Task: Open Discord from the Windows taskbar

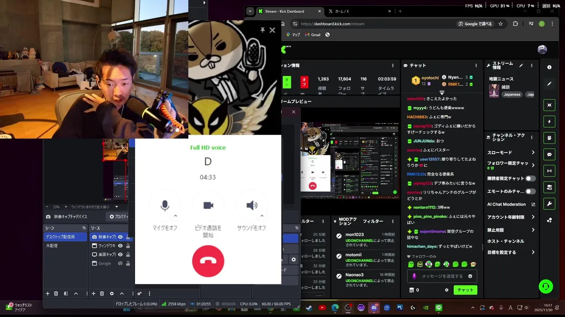Action: click(x=374, y=307)
